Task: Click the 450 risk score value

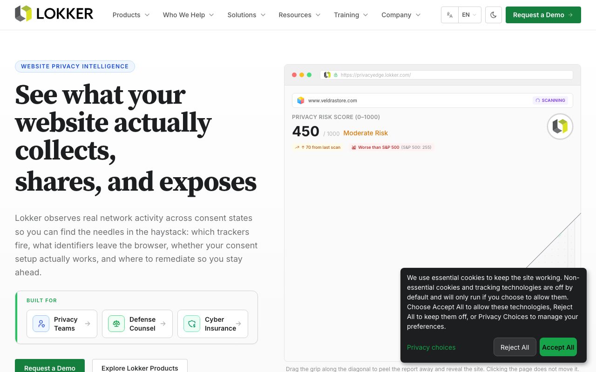Action: [x=306, y=132]
